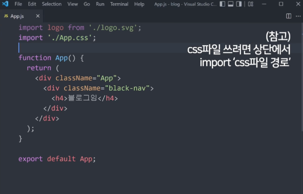The height and width of the screenshot is (194, 303).
Task: Minimize the VS Code window
Action: 264,4
